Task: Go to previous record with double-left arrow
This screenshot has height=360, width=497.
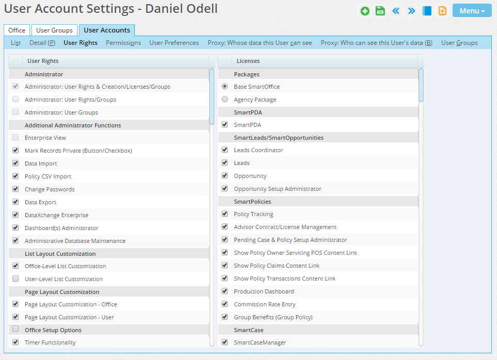Action: 396,11
